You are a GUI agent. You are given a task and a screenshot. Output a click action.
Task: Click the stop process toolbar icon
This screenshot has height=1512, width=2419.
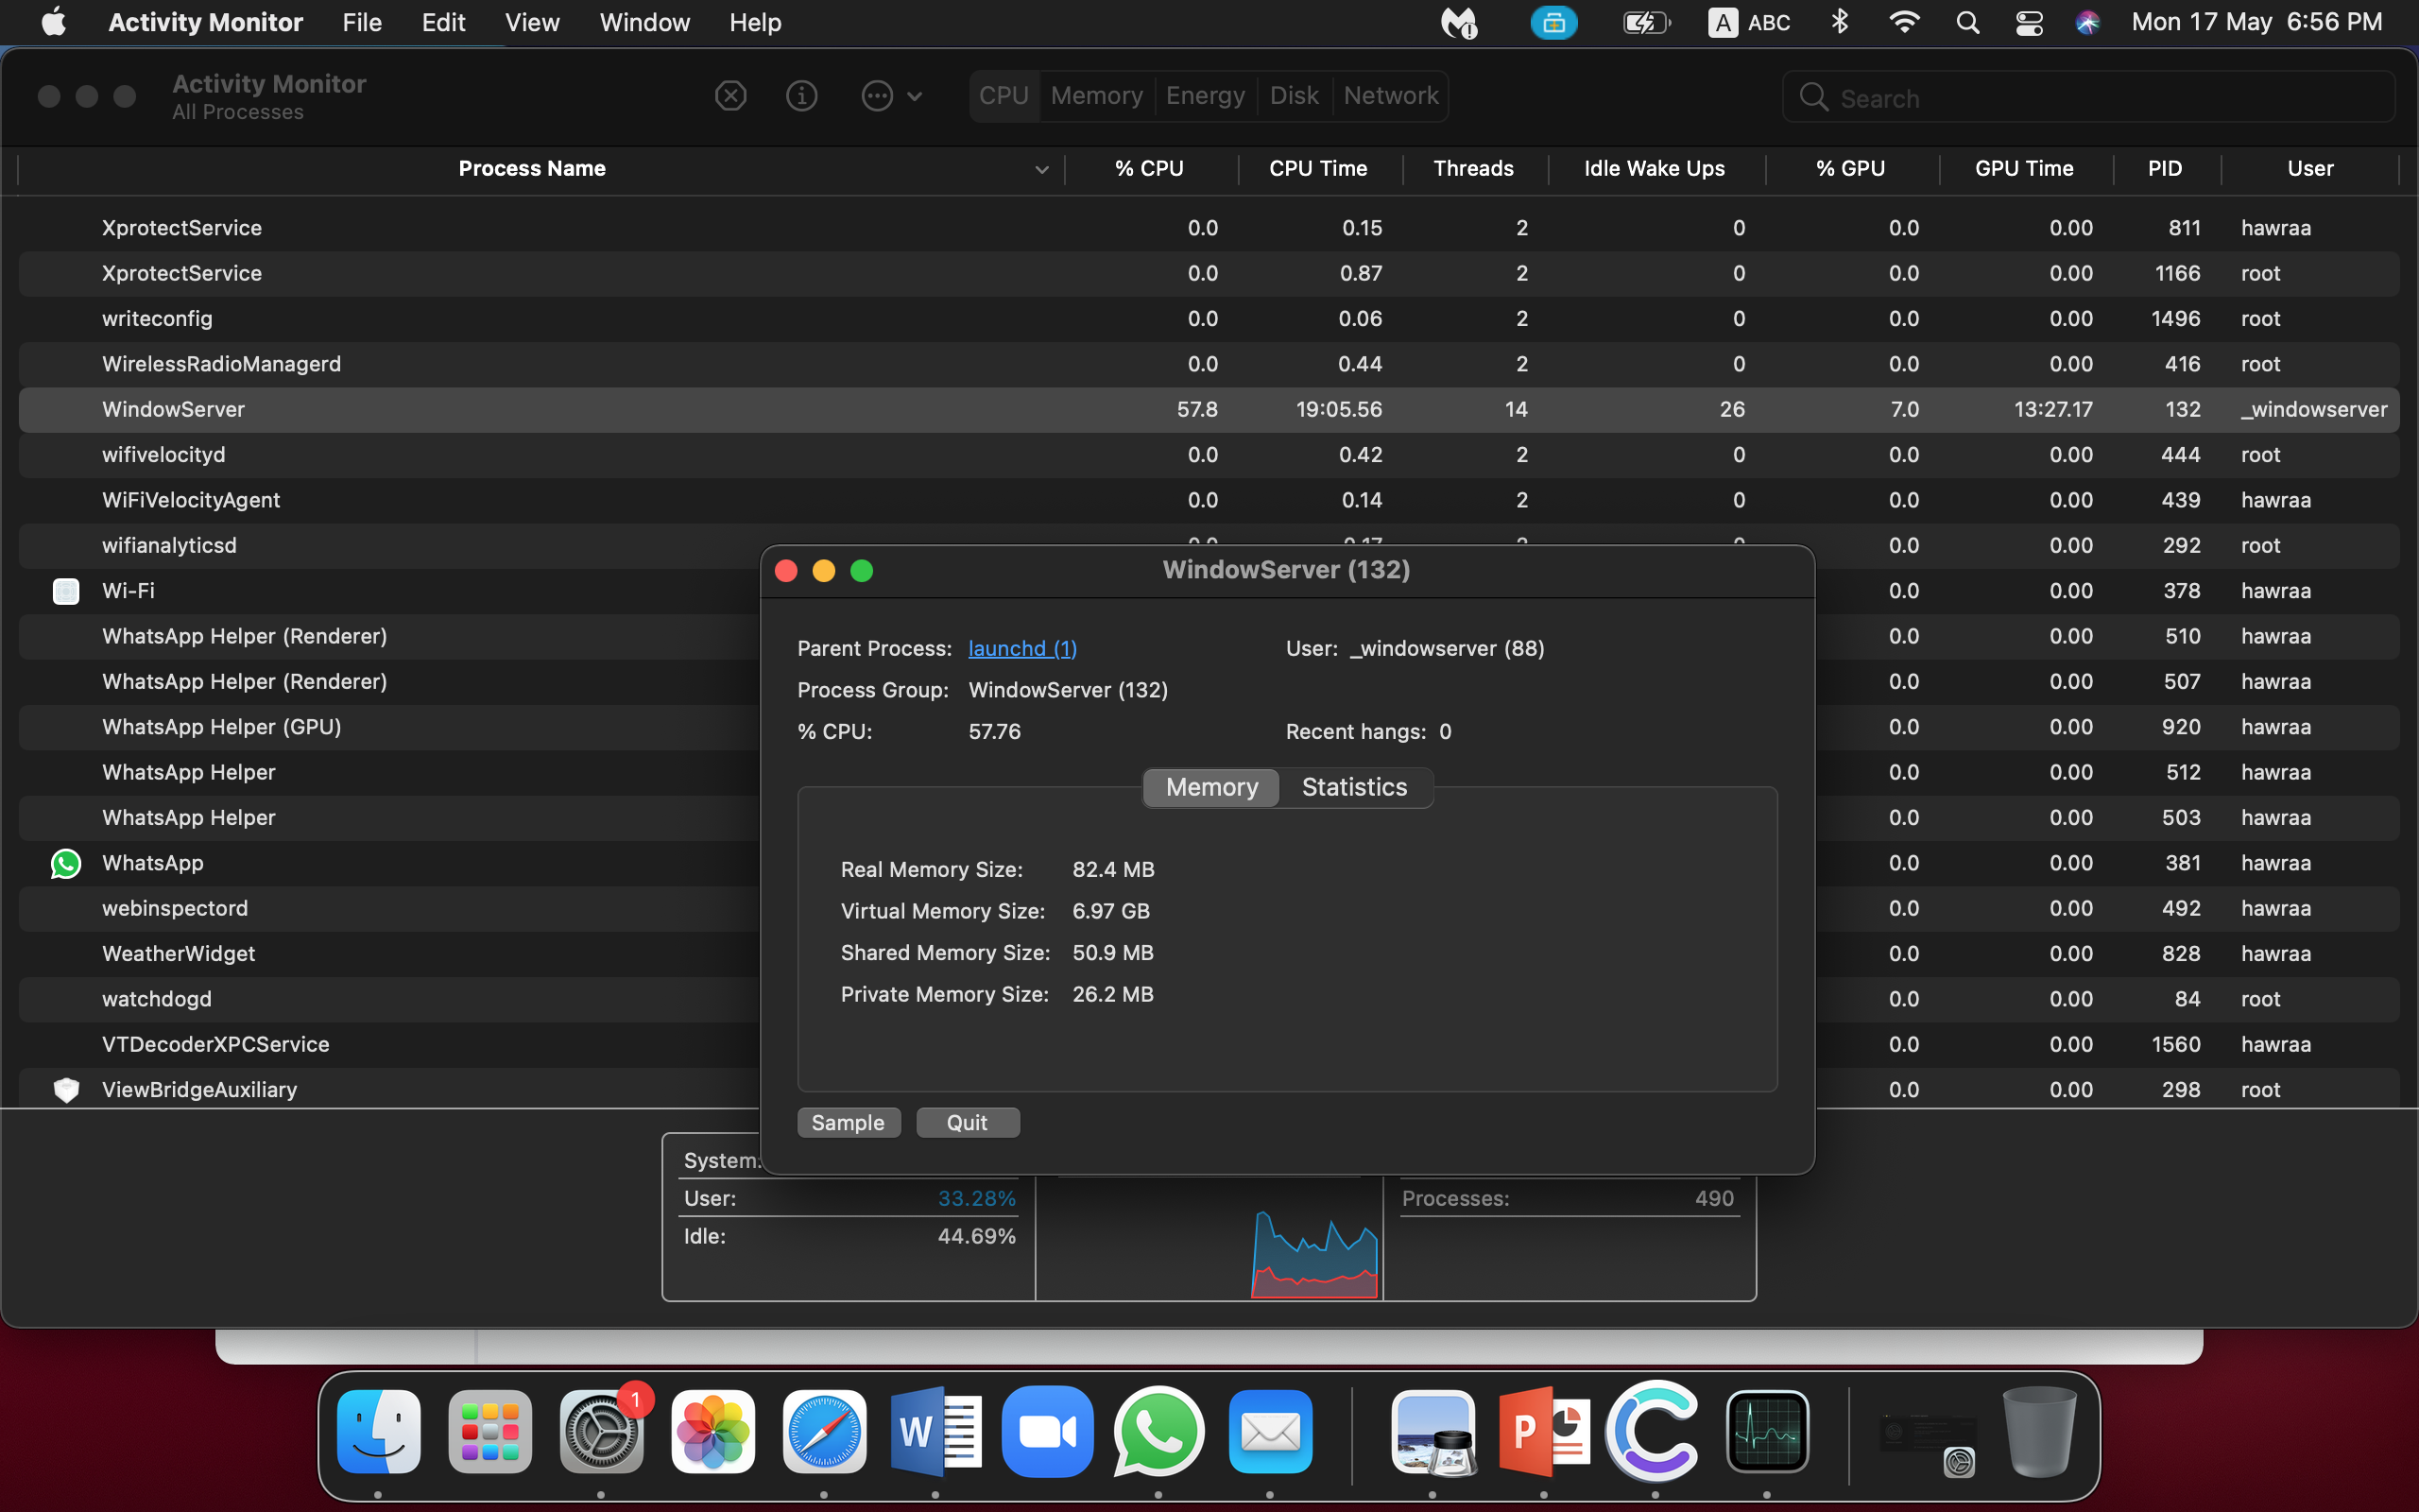pyautogui.click(x=730, y=96)
